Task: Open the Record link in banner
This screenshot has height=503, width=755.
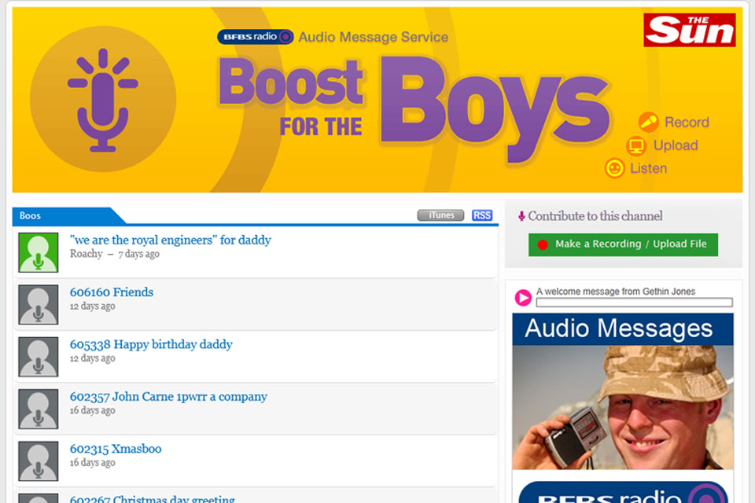Action: click(687, 123)
